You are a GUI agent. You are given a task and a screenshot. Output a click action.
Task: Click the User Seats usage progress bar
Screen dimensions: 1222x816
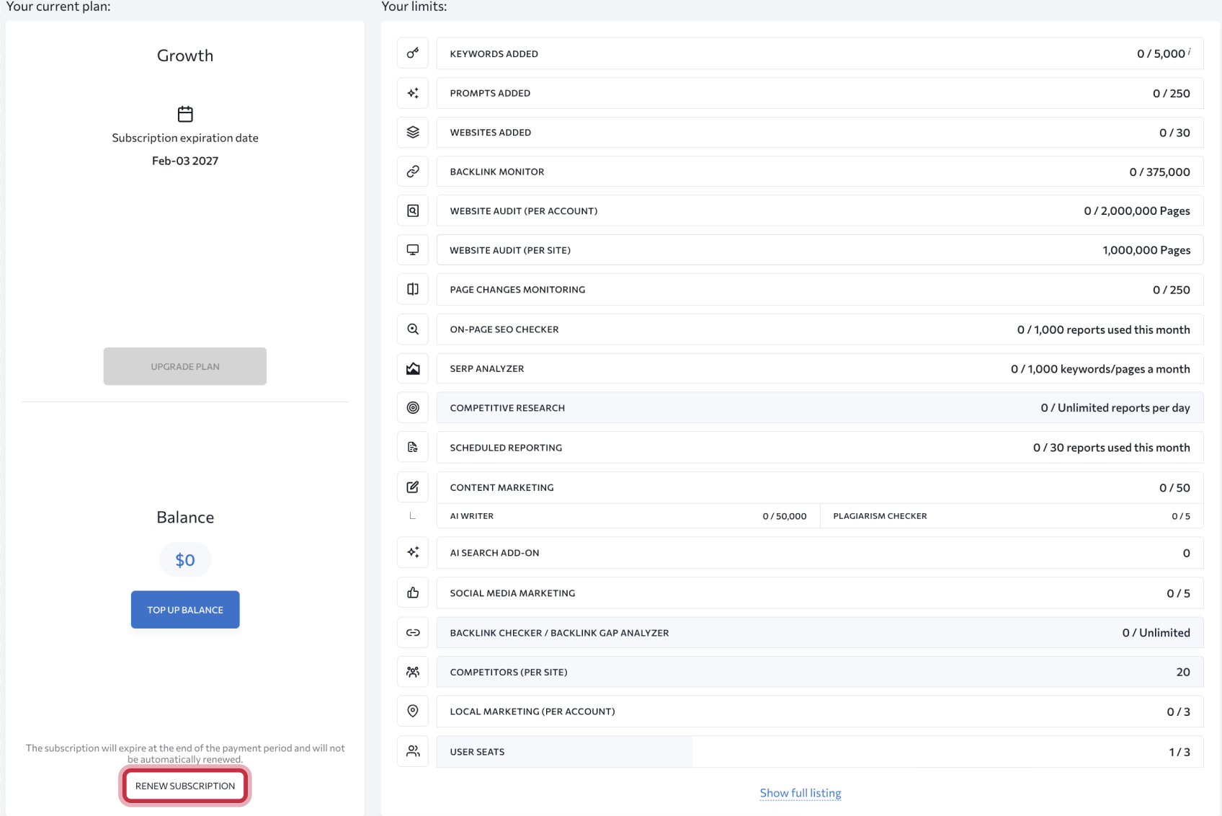pyautogui.click(x=564, y=752)
